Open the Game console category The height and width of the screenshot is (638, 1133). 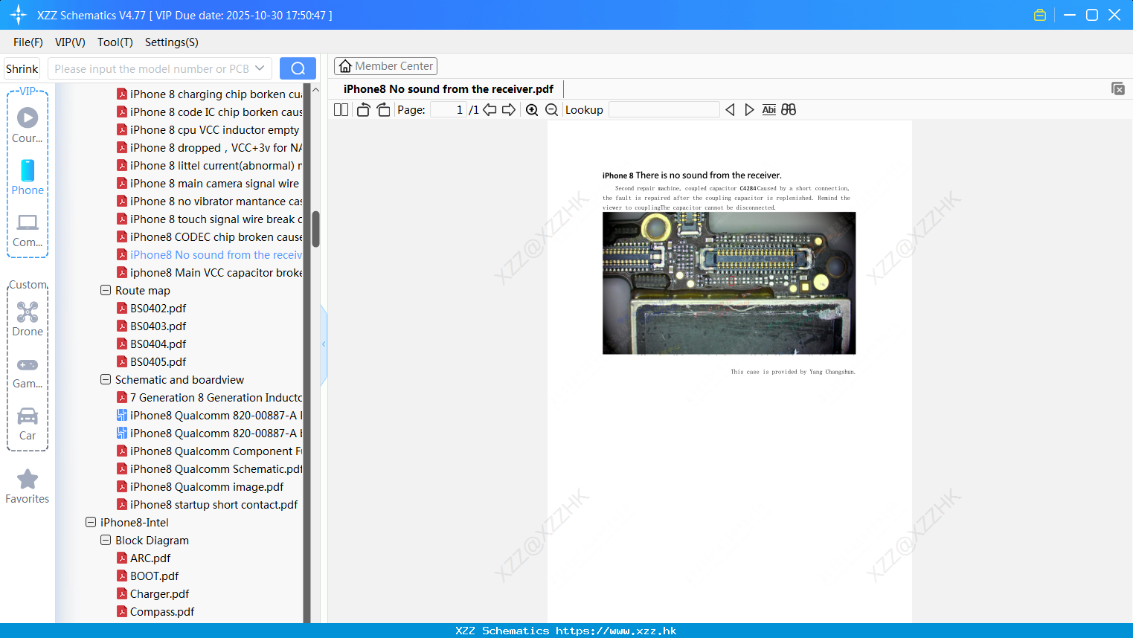point(28,372)
